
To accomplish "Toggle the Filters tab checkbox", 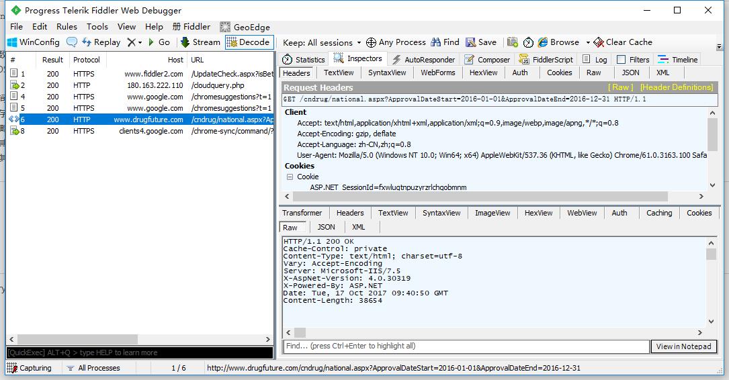I will [621, 60].
